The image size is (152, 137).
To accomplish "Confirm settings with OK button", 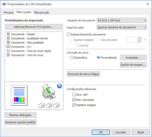I will tap(101, 132).
